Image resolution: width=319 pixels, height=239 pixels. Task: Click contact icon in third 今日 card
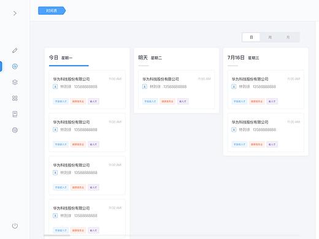(55, 173)
